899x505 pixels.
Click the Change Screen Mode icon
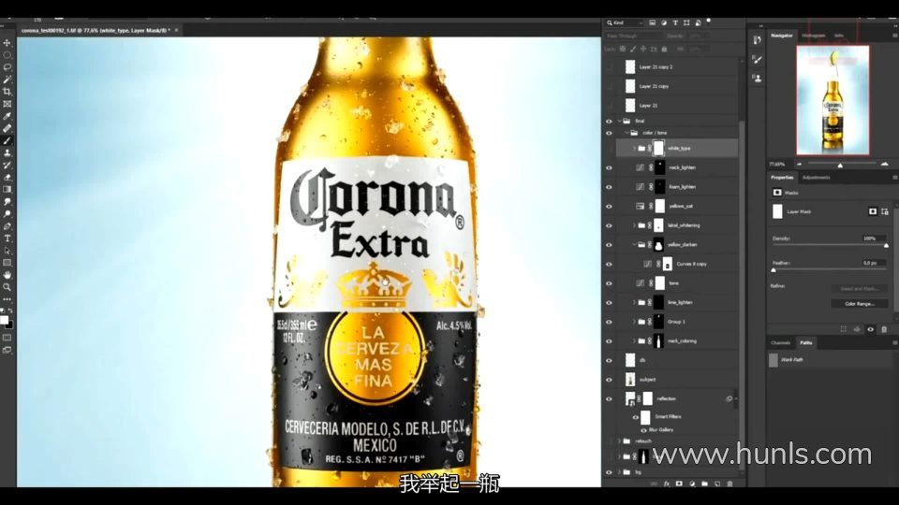7,350
